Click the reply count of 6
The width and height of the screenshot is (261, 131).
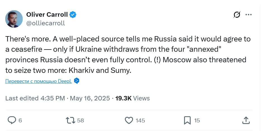pyautogui.click(x=20, y=120)
